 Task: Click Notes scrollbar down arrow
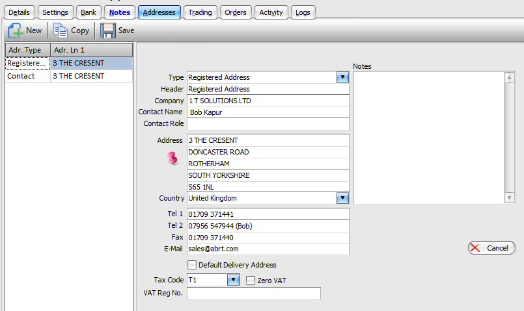(x=509, y=197)
